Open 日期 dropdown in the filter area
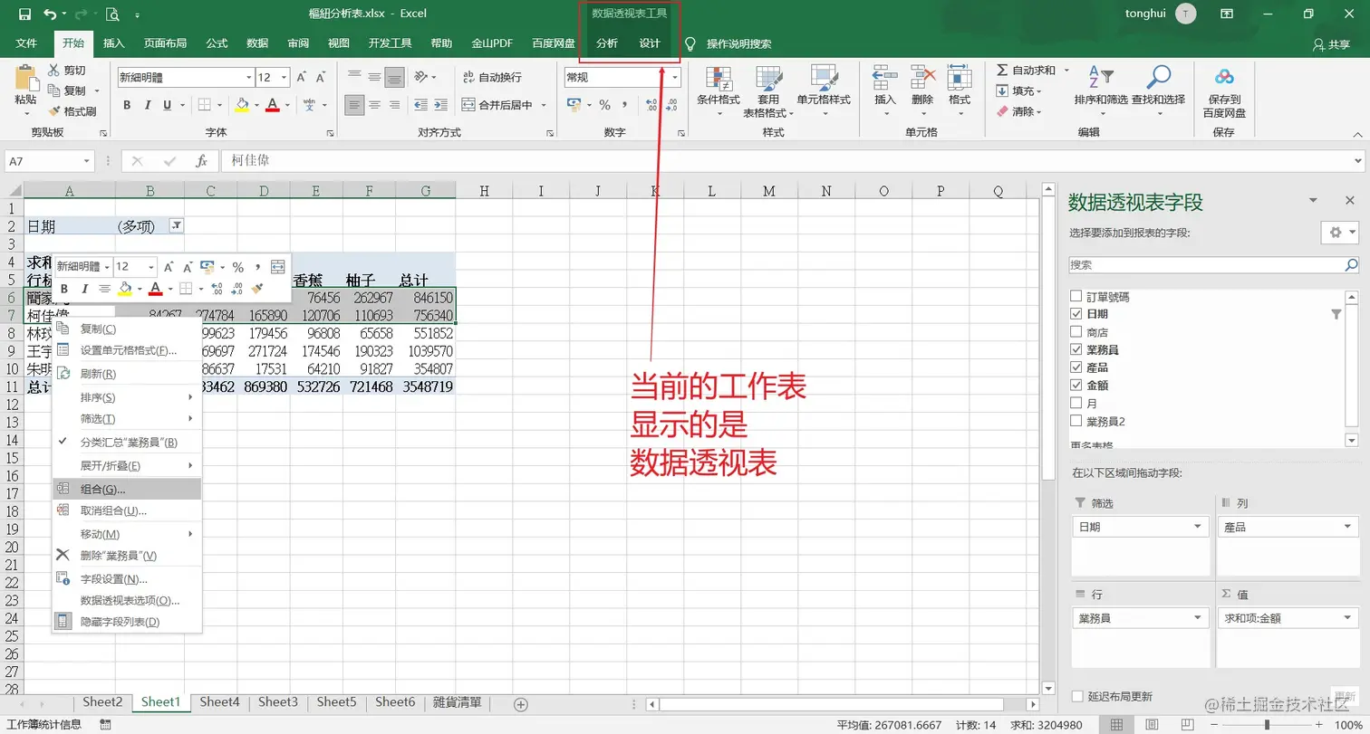This screenshot has height=734, width=1370. [x=1200, y=527]
